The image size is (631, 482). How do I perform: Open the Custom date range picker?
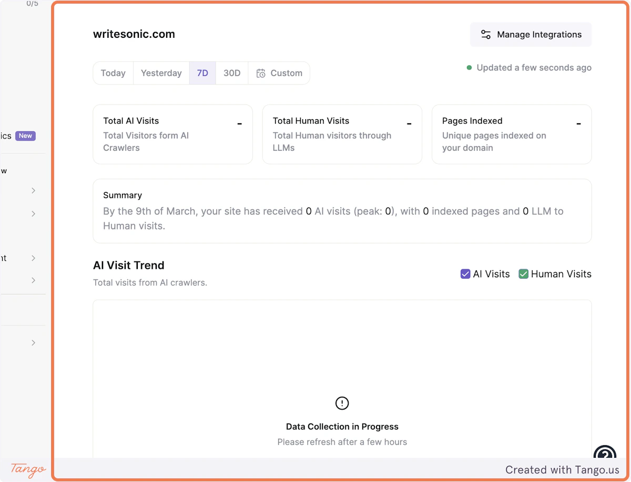(279, 73)
